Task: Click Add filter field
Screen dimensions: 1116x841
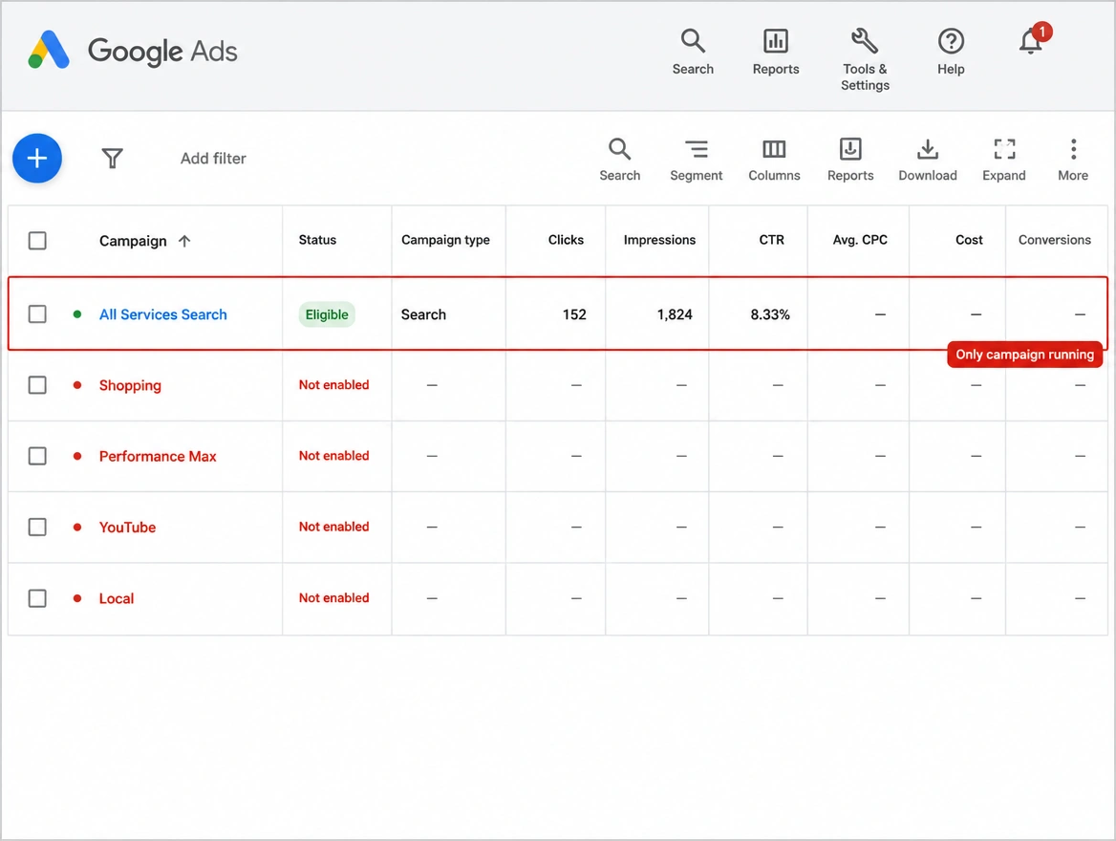Action: [x=213, y=158]
